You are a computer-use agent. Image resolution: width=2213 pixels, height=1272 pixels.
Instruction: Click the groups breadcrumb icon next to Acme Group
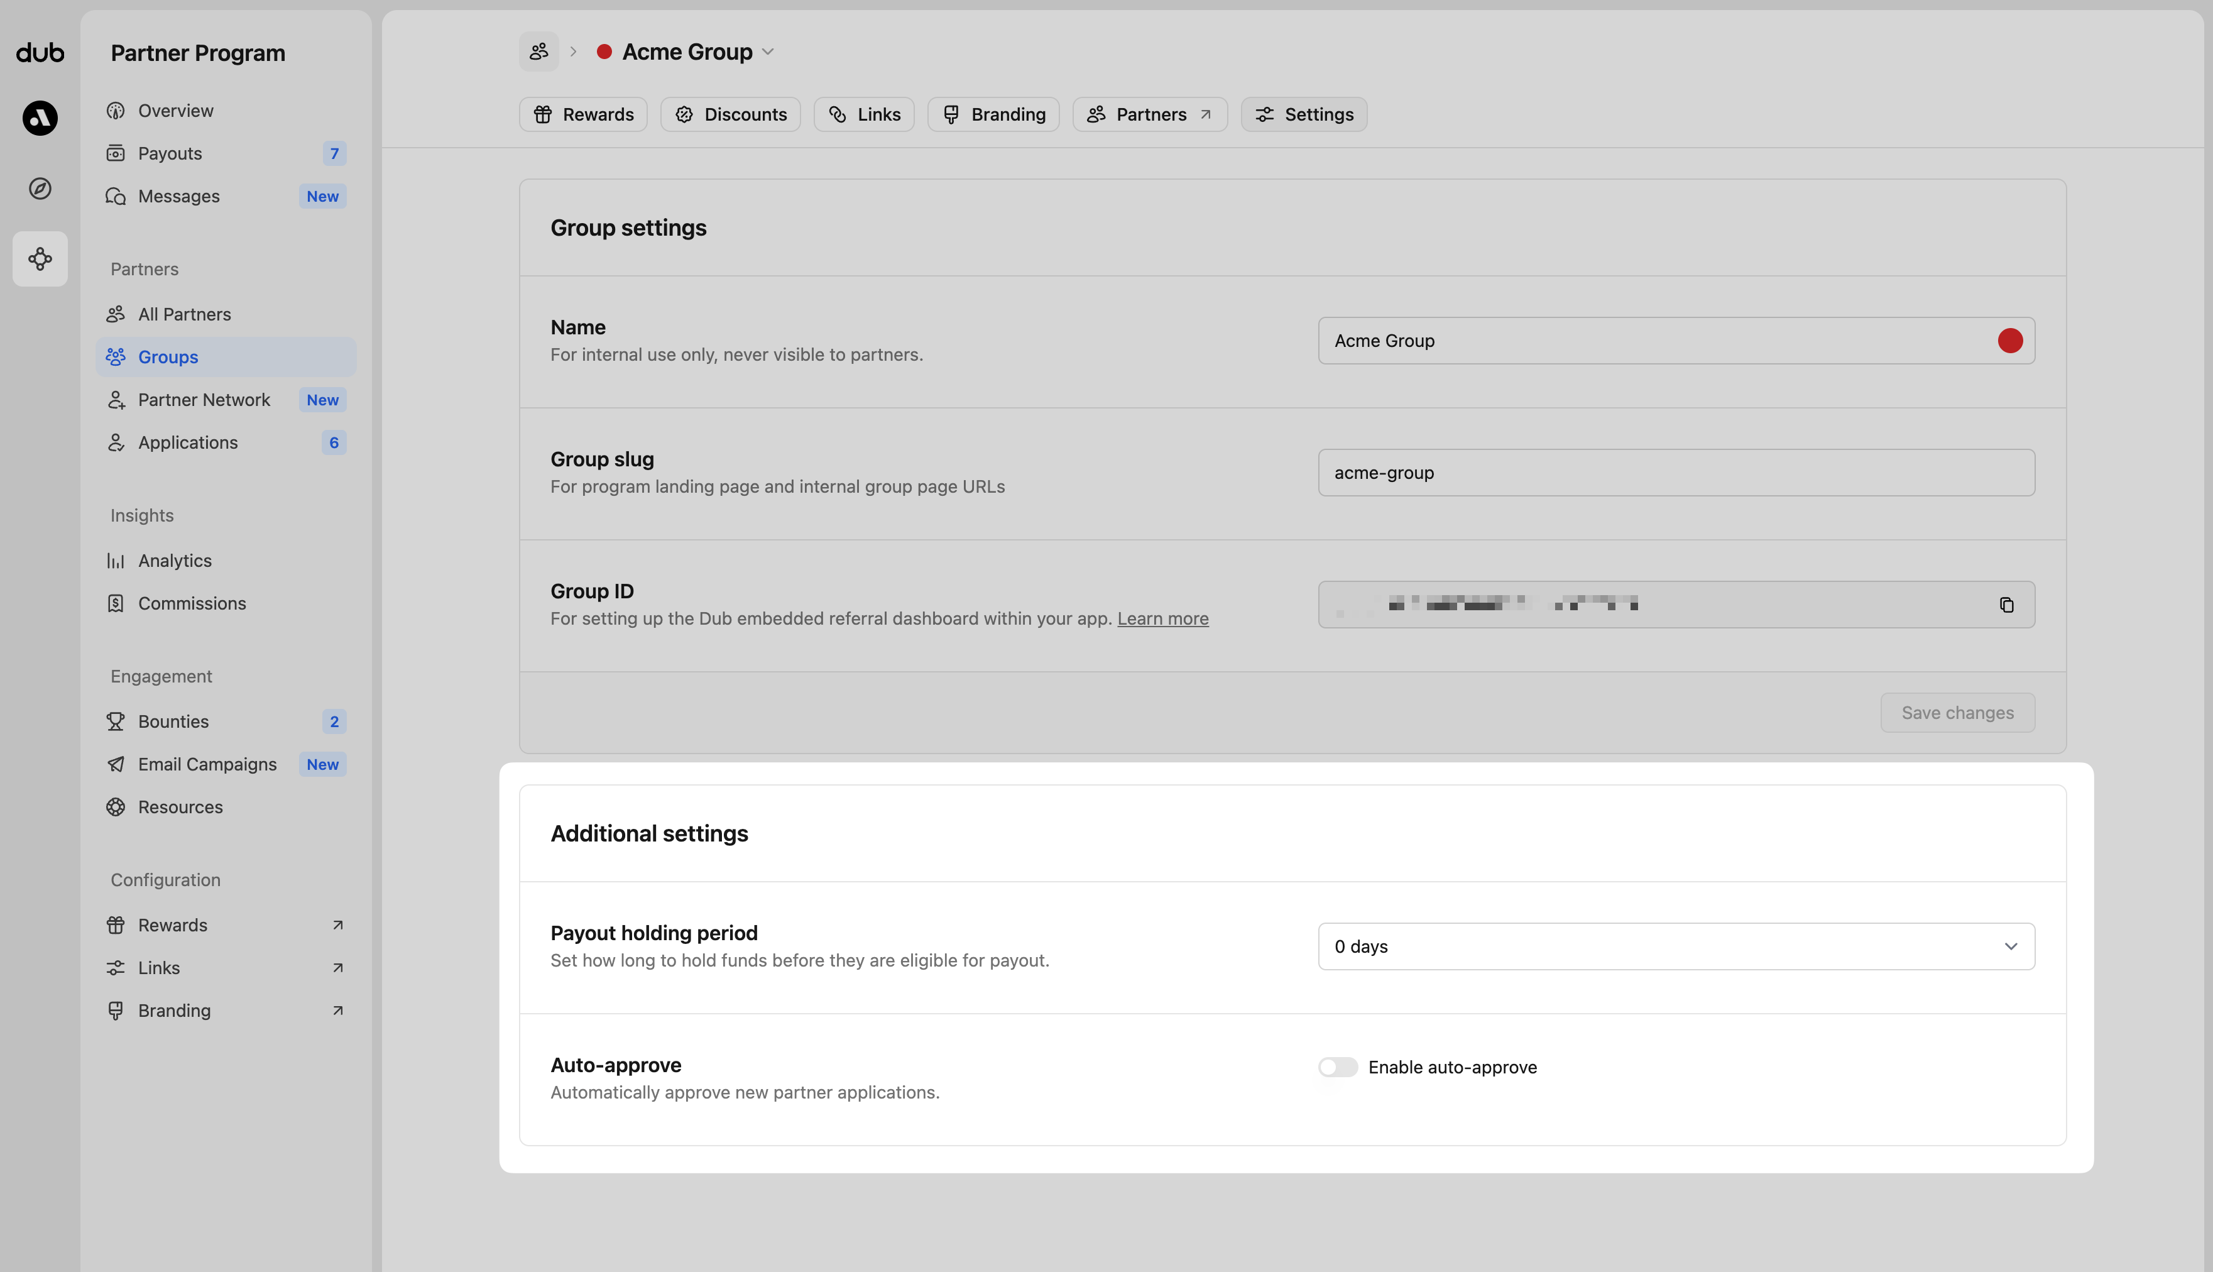click(x=538, y=51)
